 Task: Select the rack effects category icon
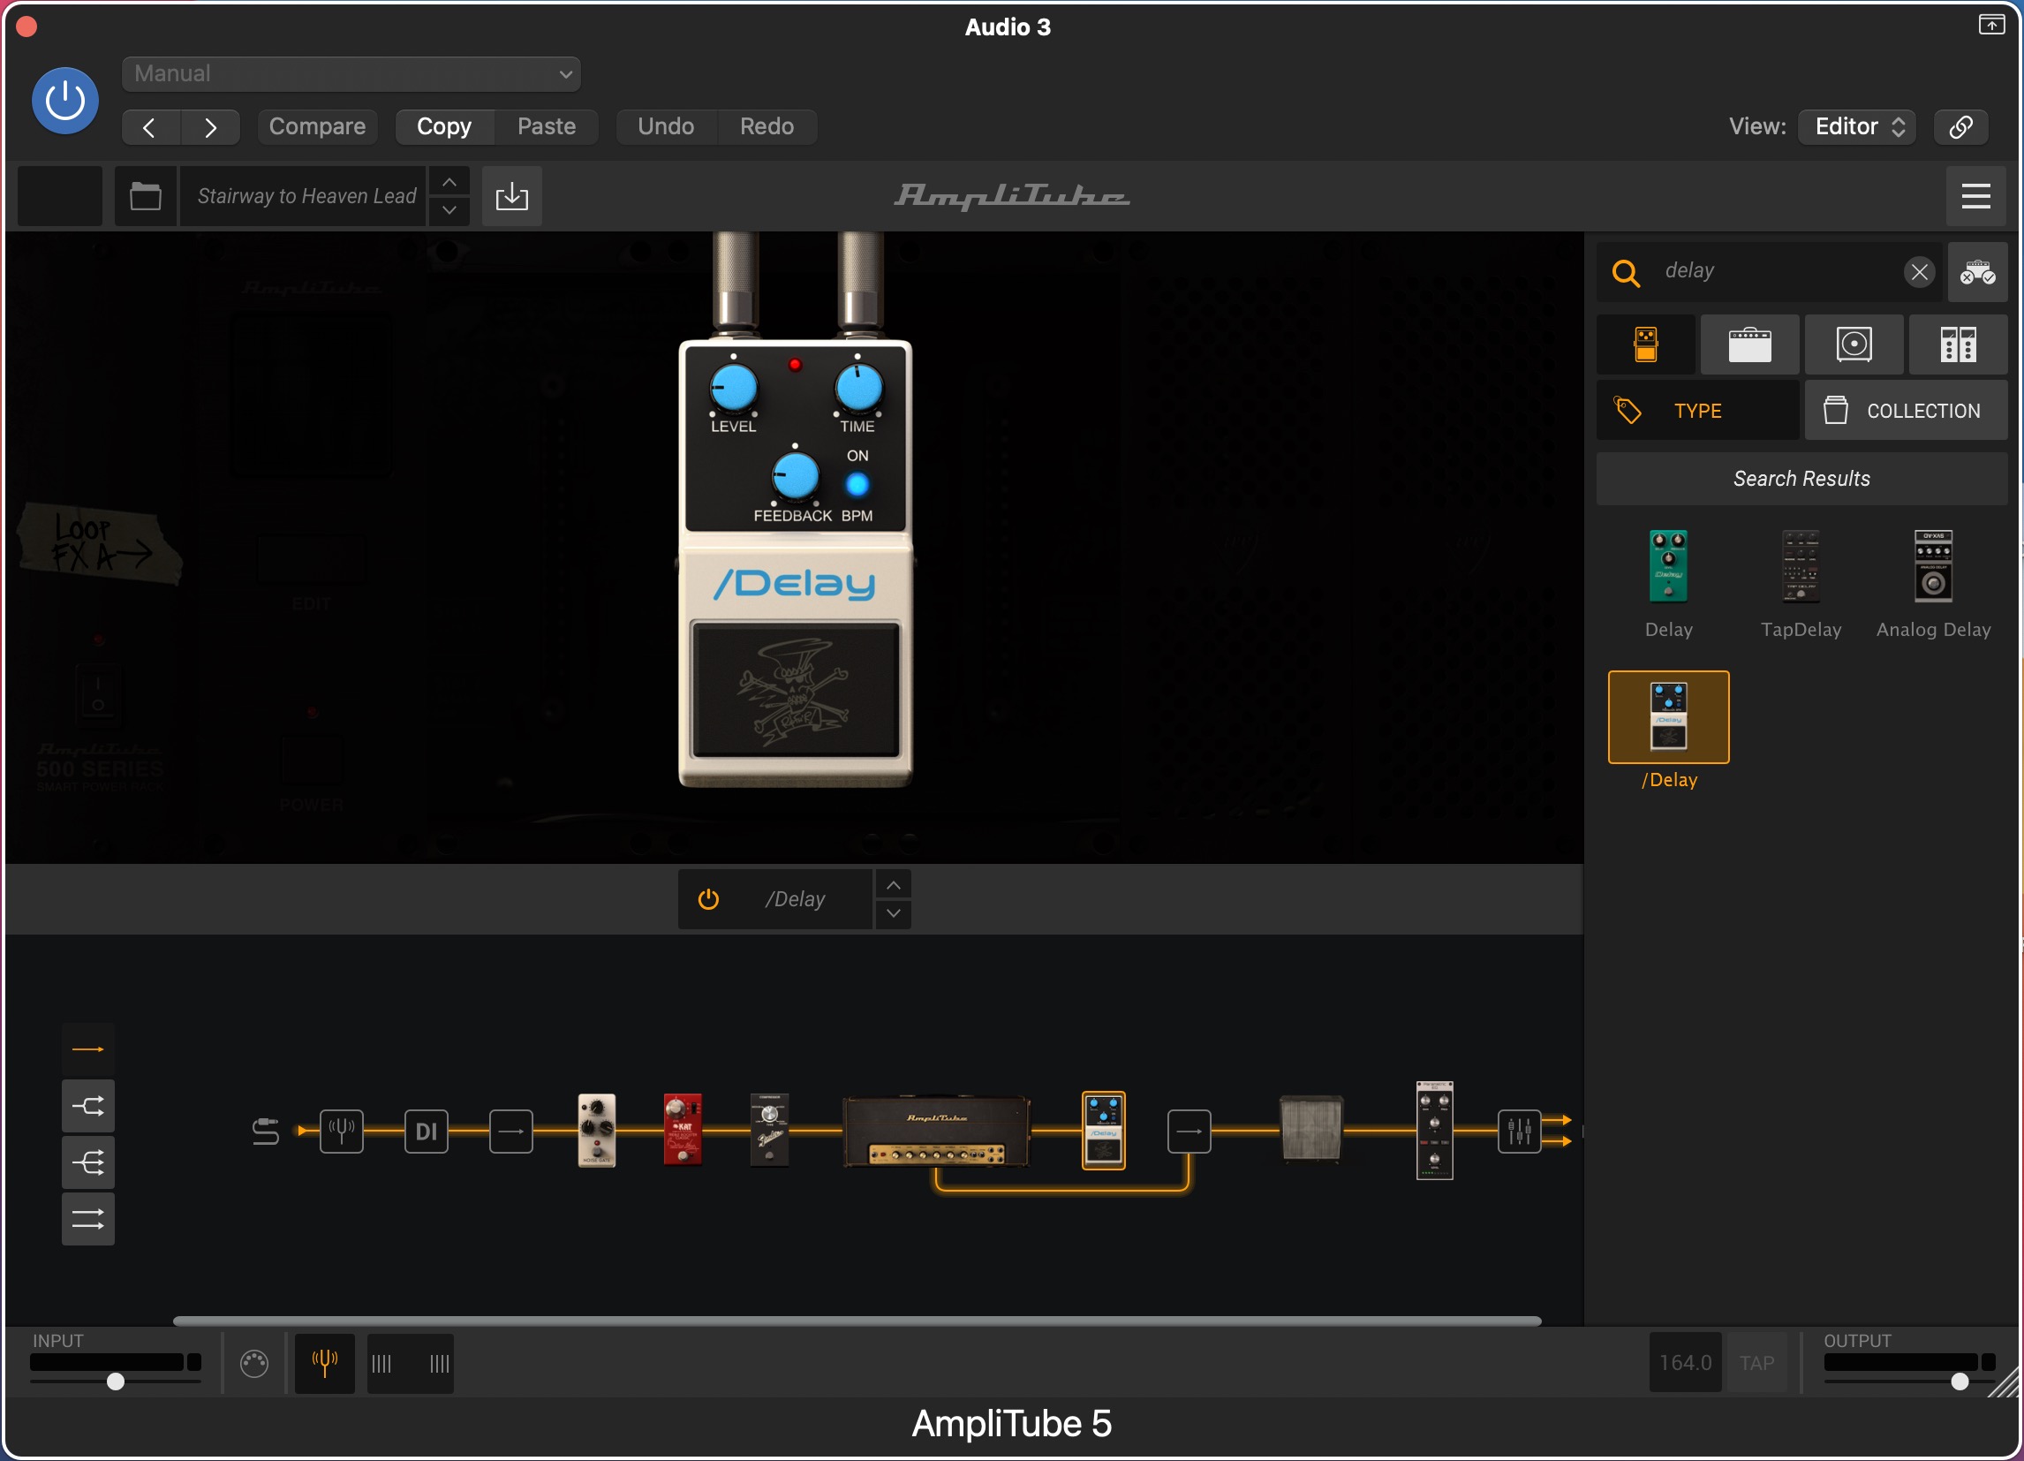click(x=1958, y=344)
